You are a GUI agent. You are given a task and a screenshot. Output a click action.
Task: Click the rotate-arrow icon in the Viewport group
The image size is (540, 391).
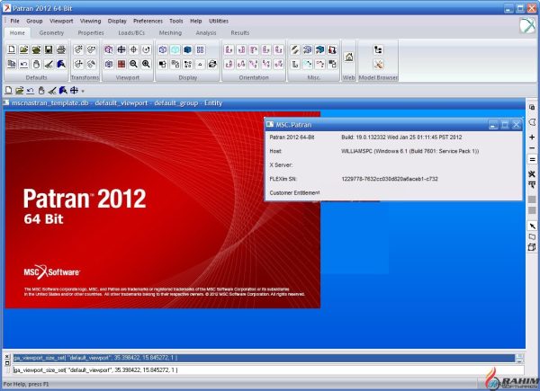146,49
